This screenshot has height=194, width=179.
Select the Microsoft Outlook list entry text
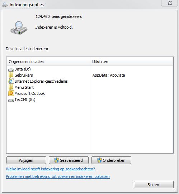pyautogui.click(x=29, y=93)
